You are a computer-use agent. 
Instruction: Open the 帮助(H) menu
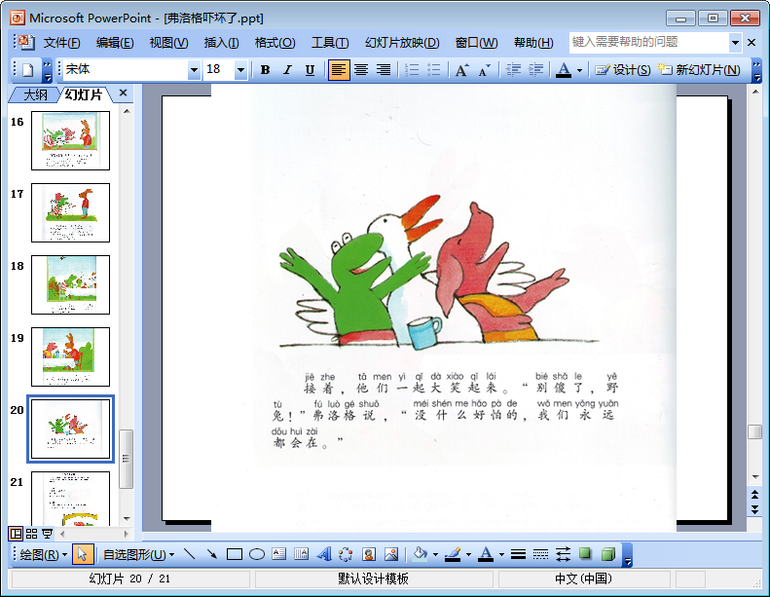(x=533, y=43)
